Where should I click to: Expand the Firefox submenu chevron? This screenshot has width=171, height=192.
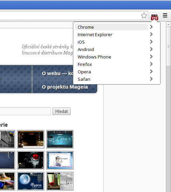coord(151,64)
